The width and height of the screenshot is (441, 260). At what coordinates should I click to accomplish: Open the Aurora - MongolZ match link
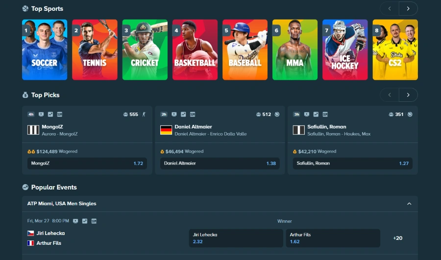pos(60,134)
